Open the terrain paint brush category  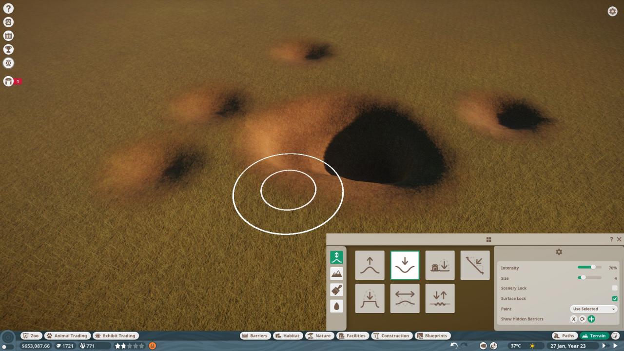coord(336,290)
